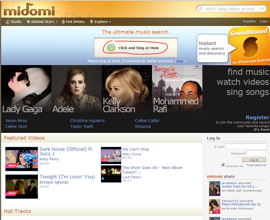Screen dimensions: 270x220
Task: Click the midomi Stars star icon
Action: [28, 21]
